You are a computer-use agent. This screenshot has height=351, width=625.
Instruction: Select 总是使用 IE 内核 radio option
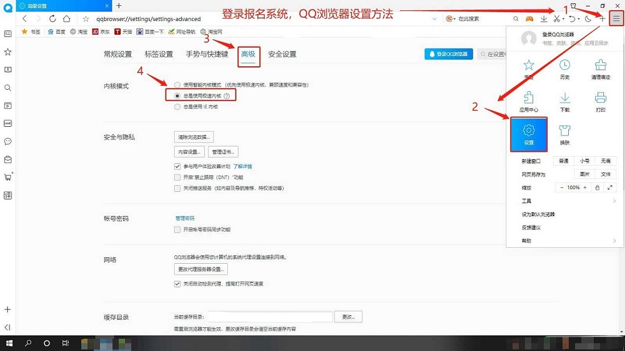177,106
